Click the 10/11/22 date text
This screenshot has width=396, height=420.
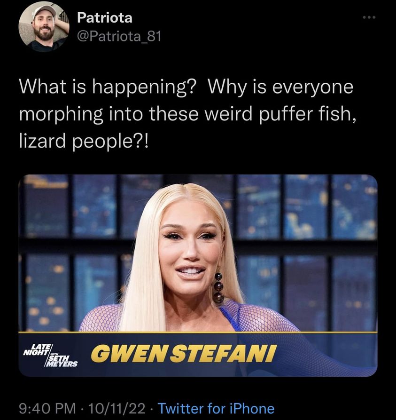point(116,409)
